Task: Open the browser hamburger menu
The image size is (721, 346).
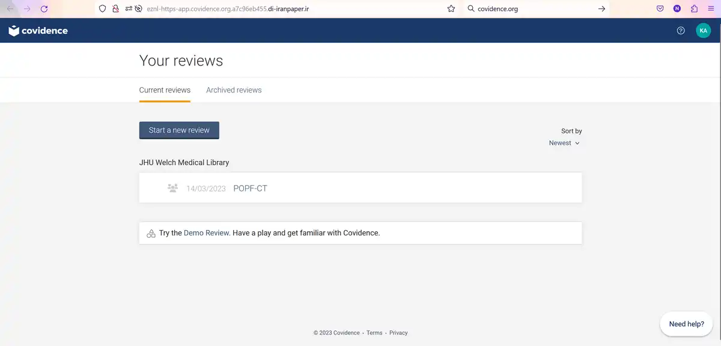Action: pos(711,9)
